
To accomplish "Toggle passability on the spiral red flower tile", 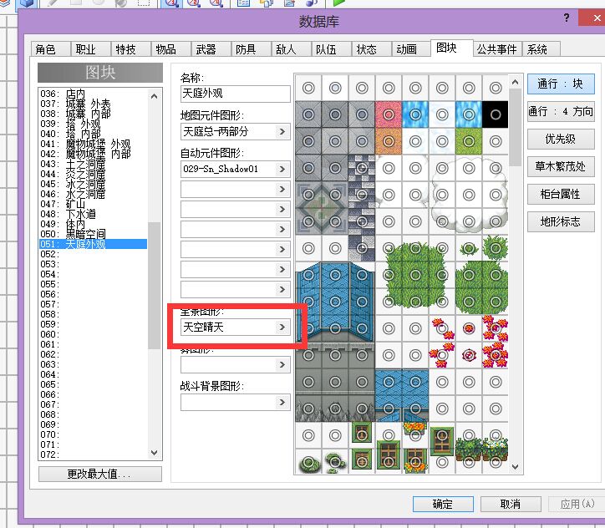I will pos(469,355).
